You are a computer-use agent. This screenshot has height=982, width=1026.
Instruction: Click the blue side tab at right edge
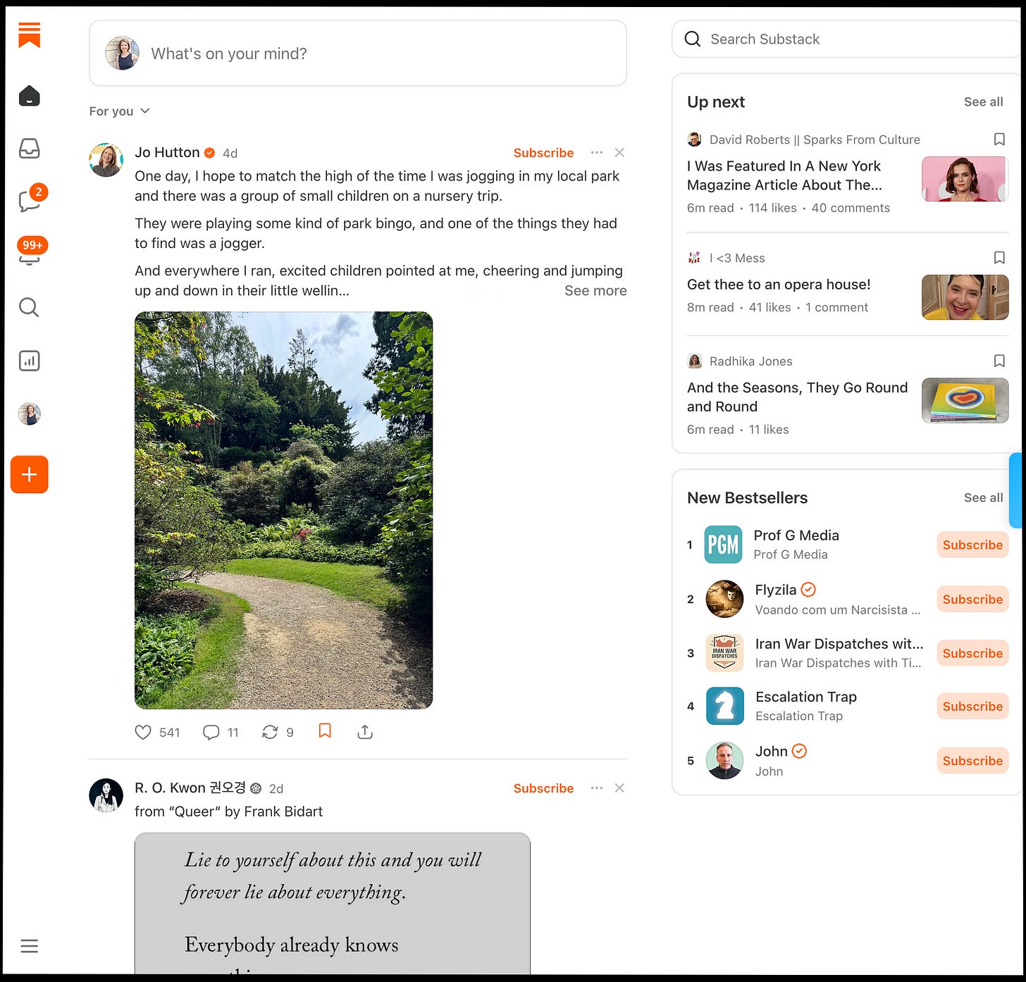(x=1016, y=490)
